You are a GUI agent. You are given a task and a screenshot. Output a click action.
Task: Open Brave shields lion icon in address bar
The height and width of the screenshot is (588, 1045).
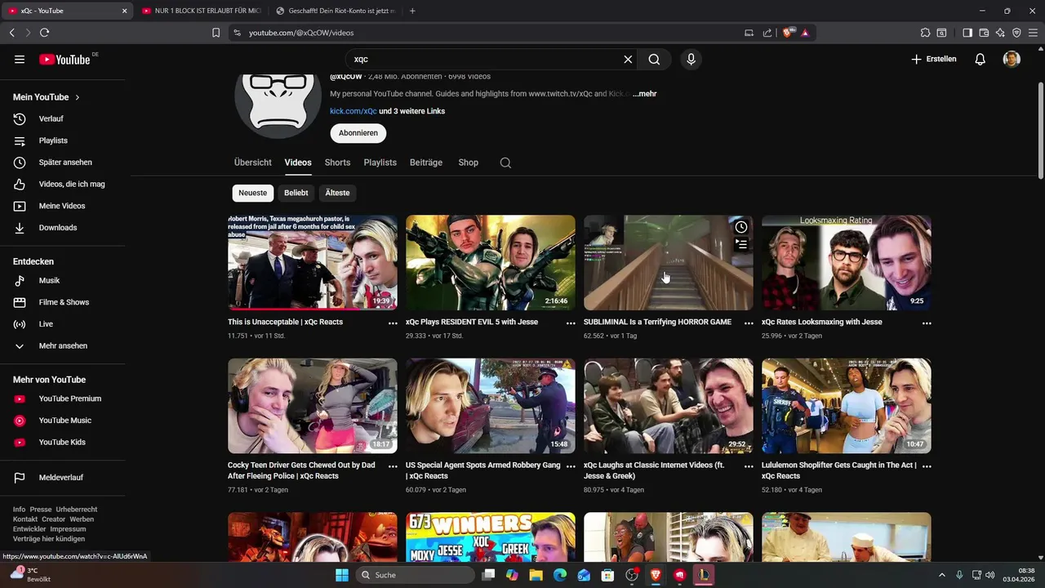click(x=788, y=33)
